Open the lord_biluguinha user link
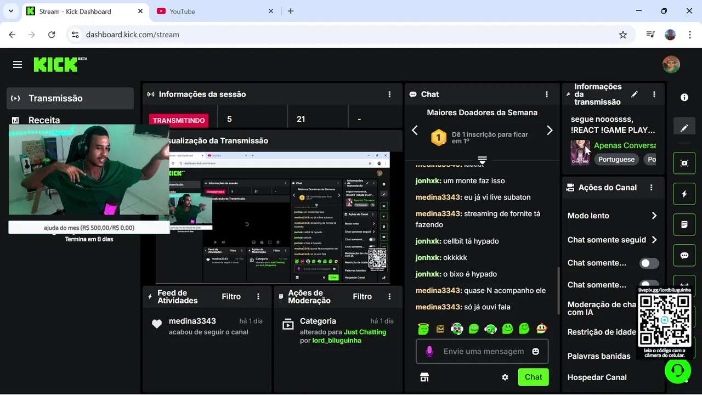Screen dimensions: 702x395 click(x=337, y=341)
